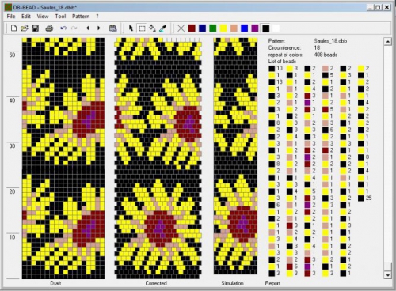Click the report scrollbar up arrow
This screenshot has height=291, width=396.
point(387,41)
